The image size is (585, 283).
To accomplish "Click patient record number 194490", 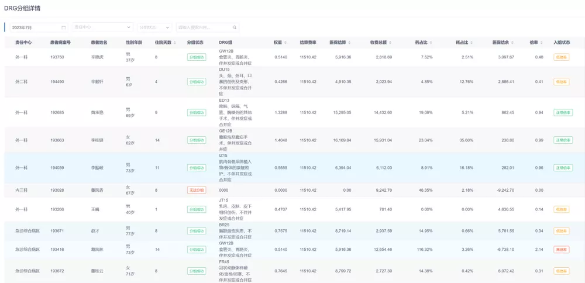I will 57,82.
